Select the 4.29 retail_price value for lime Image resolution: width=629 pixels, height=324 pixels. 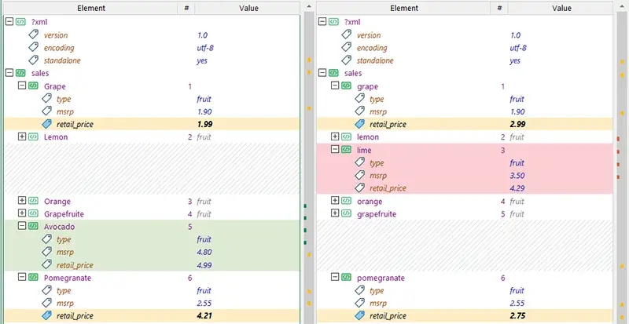(x=517, y=188)
